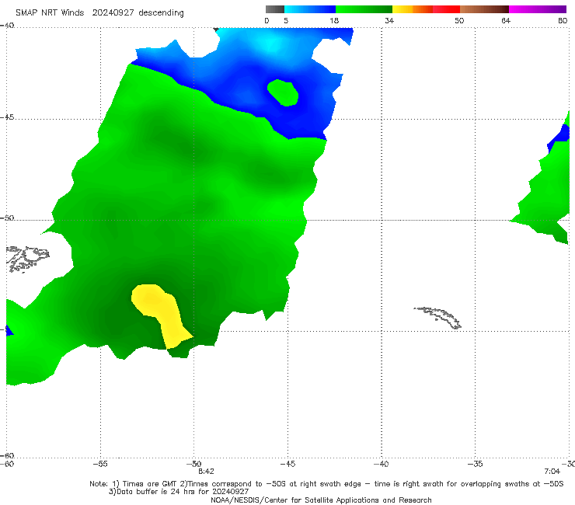The height and width of the screenshot is (505, 575).
Task: Click the color bar label '18'
Action: (x=334, y=20)
